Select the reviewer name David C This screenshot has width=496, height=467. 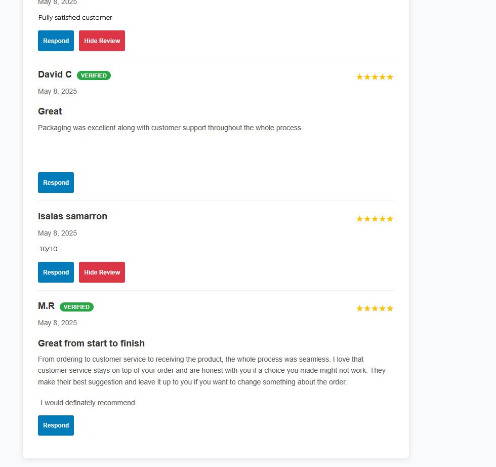click(55, 74)
